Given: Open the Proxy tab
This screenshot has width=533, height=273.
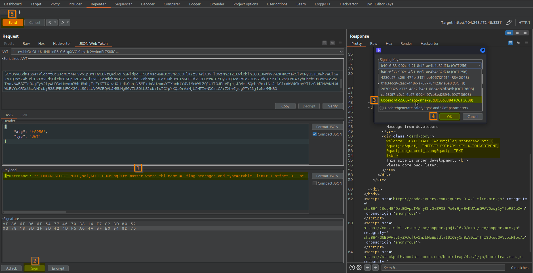Looking at the screenshot, I should pos(55,4).
